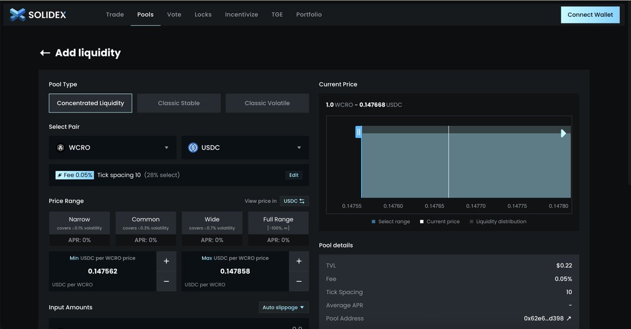
Task: Open the Trade tab
Action: [x=115, y=15]
